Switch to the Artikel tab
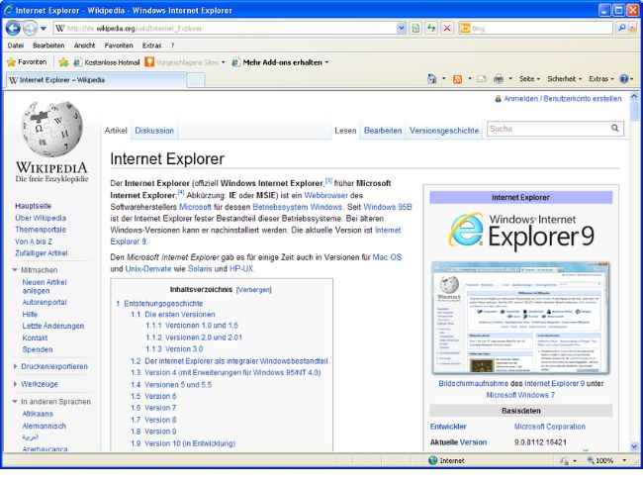Screen dimensions: 643x482 (116, 131)
